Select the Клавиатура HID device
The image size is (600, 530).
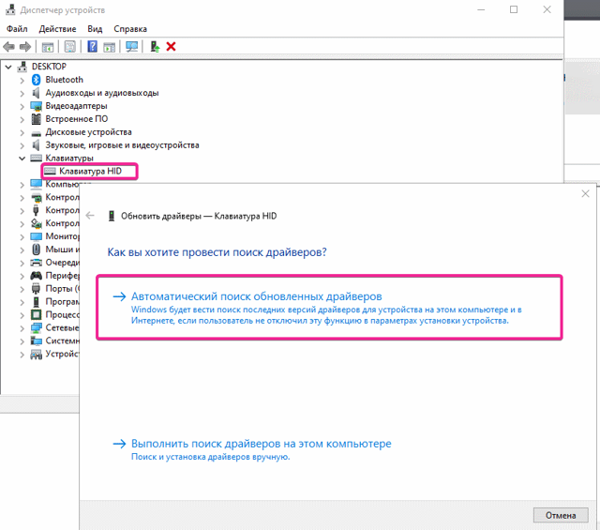[x=90, y=171]
